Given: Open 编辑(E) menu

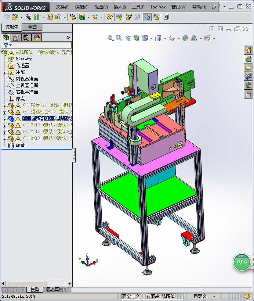Looking at the screenshot, I should coord(81,7).
